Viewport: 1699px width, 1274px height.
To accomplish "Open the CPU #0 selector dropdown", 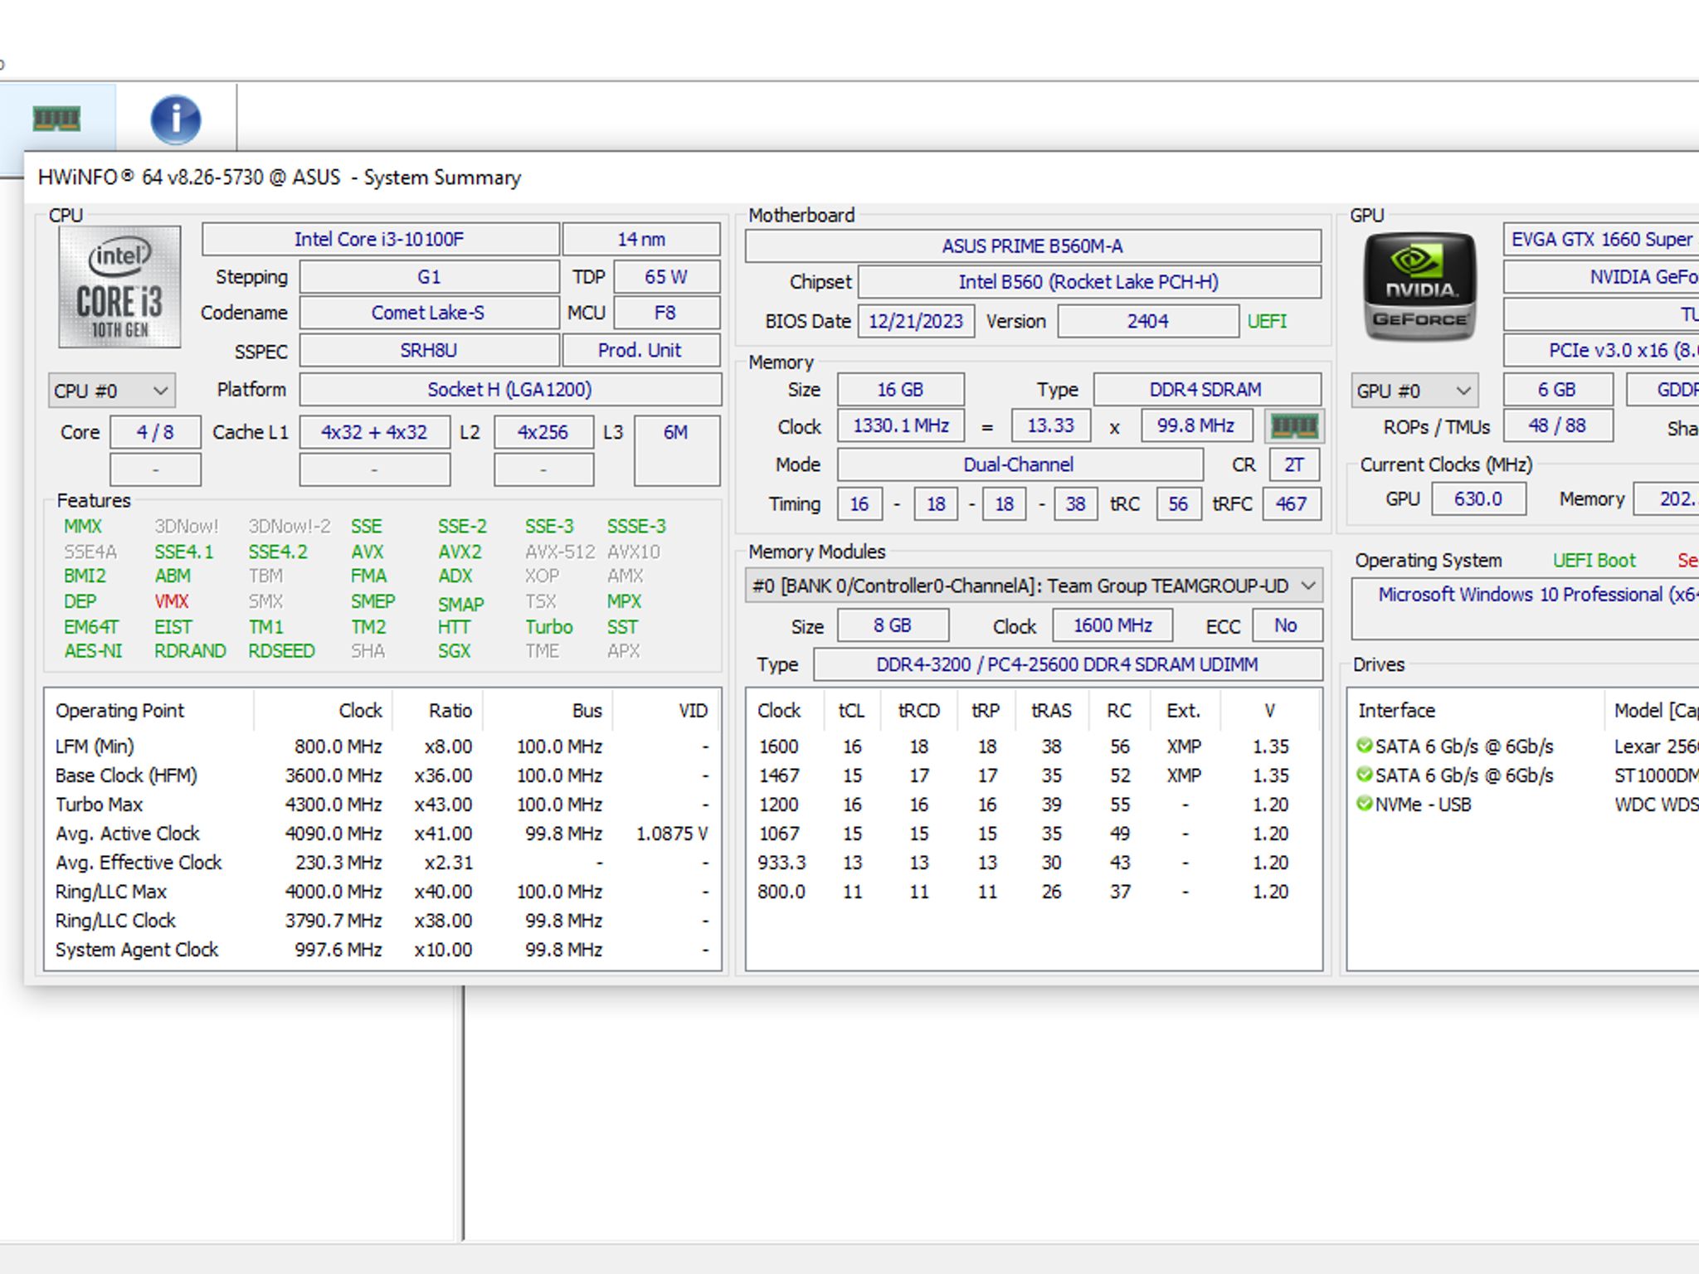I will tap(111, 391).
